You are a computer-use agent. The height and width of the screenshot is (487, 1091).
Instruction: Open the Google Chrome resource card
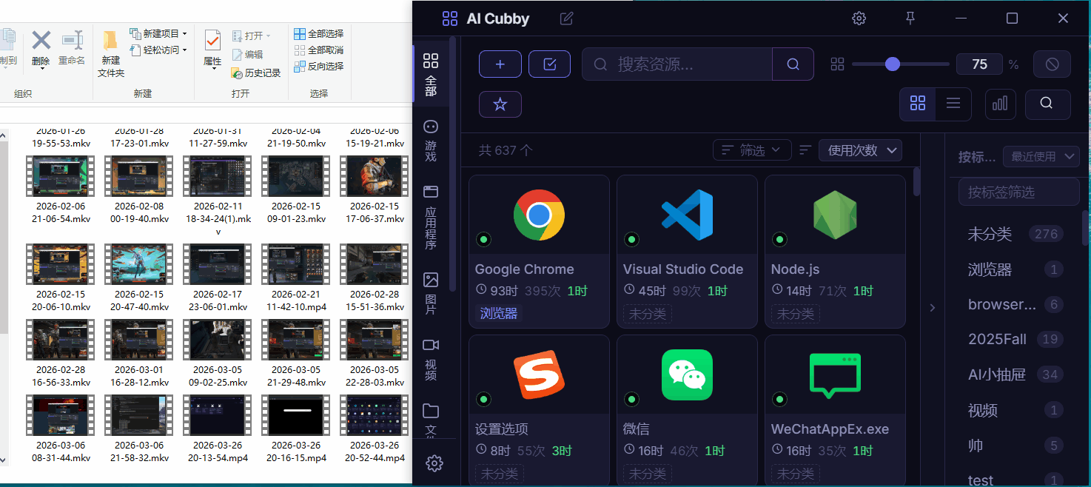539,251
